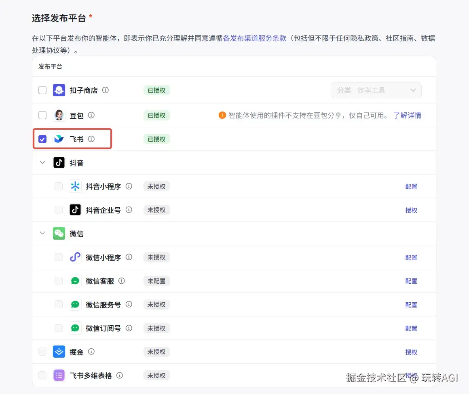Click 配置 for 微信客服
The width and height of the screenshot is (469, 394).
pos(411,281)
